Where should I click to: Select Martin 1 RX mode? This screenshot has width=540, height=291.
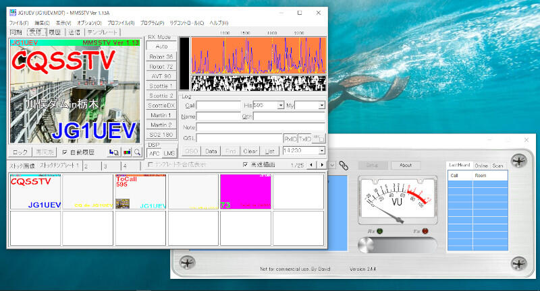161,115
